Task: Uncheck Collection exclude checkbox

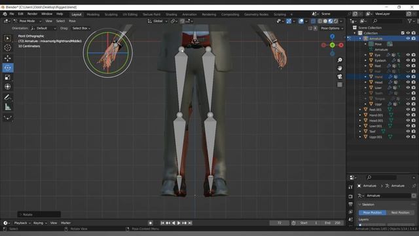Action: [x=403, y=33]
